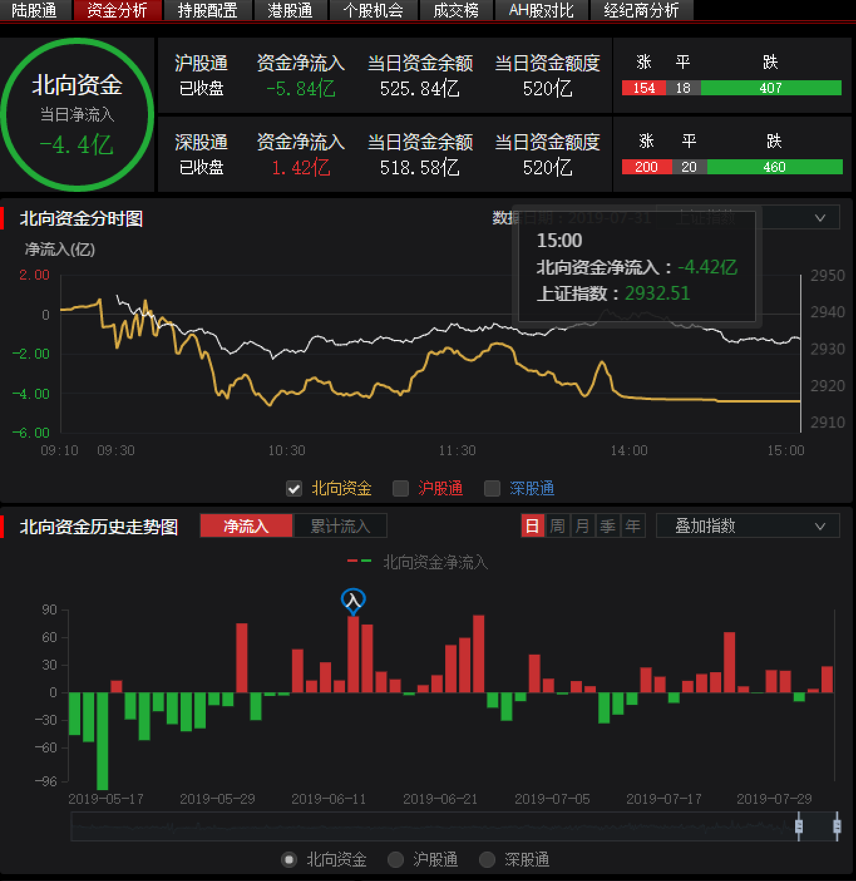Click the 沪股通 red 154 rising bar

(x=644, y=88)
